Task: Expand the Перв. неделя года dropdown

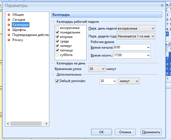Action: click(x=153, y=36)
